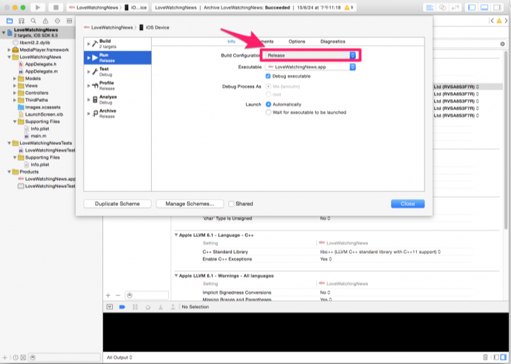Click the targets filter field
Viewport: 511px width, 364px height.
pyautogui.click(x=147, y=295)
